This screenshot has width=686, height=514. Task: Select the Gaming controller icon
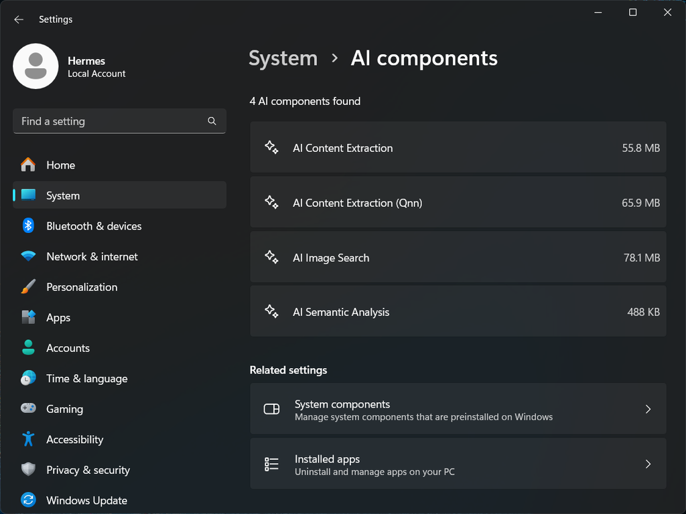pos(27,409)
